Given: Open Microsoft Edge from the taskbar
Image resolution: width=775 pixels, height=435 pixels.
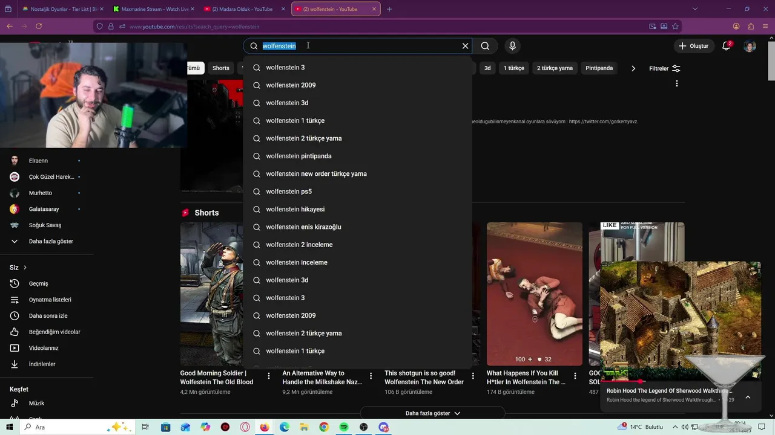Looking at the screenshot, I should click(x=285, y=427).
